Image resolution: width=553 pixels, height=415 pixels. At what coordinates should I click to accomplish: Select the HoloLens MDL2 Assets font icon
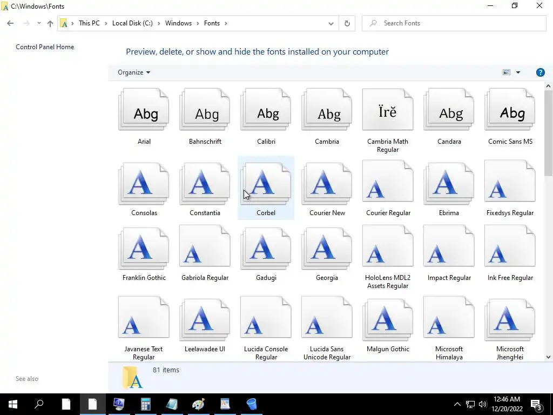(x=388, y=246)
